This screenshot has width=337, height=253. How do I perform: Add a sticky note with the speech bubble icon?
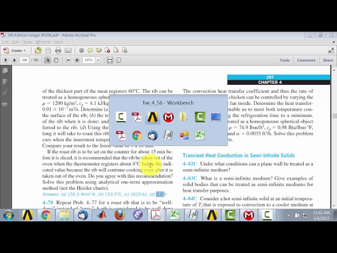point(90,51)
